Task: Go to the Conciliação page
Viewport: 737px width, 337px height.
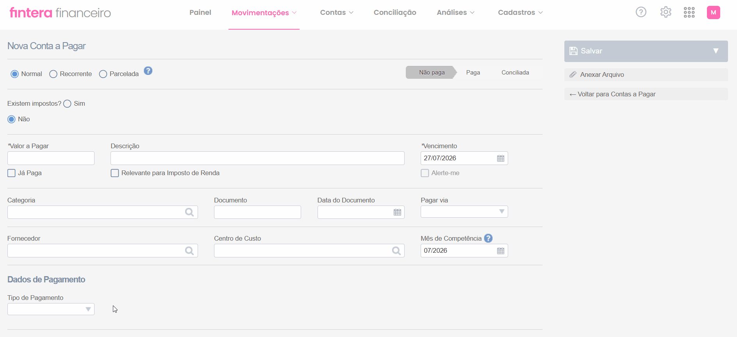Action: [395, 12]
